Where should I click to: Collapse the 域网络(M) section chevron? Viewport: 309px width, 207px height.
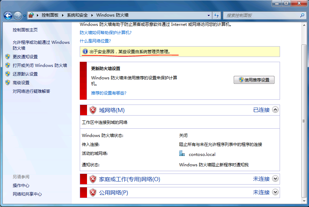(x=275, y=110)
